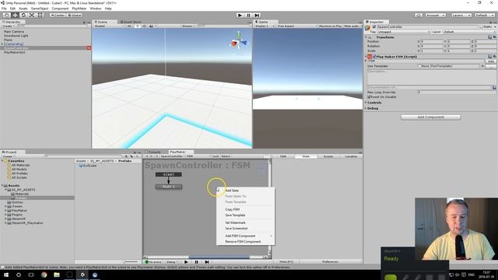The height and width of the screenshot is (280, 498).
Task: Click the Play Maker FSM component gear icon
Action: pyautogui.click(x=495, y=57)
